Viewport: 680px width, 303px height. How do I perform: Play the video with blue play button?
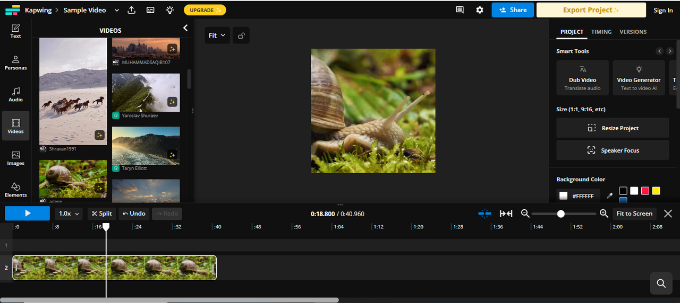click(28, 213)
